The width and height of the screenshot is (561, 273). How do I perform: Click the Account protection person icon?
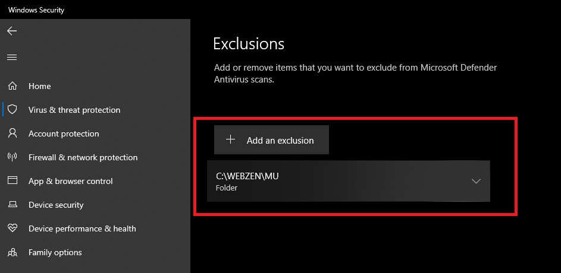[x=12, y=134]
